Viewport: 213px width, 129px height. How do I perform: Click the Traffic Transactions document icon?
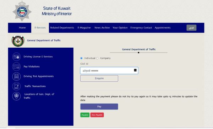(16, 86)
